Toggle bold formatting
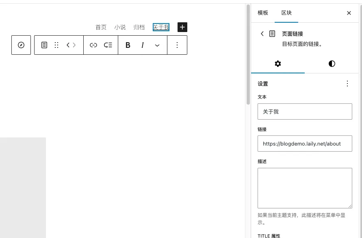Image resolution: width=362 pixels, height=238 pixels. pos(128,45)
